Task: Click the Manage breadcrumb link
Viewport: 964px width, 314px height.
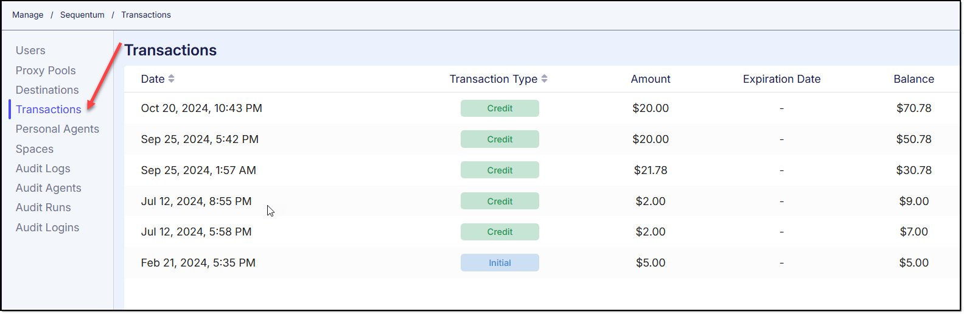Action: (27, 15)
